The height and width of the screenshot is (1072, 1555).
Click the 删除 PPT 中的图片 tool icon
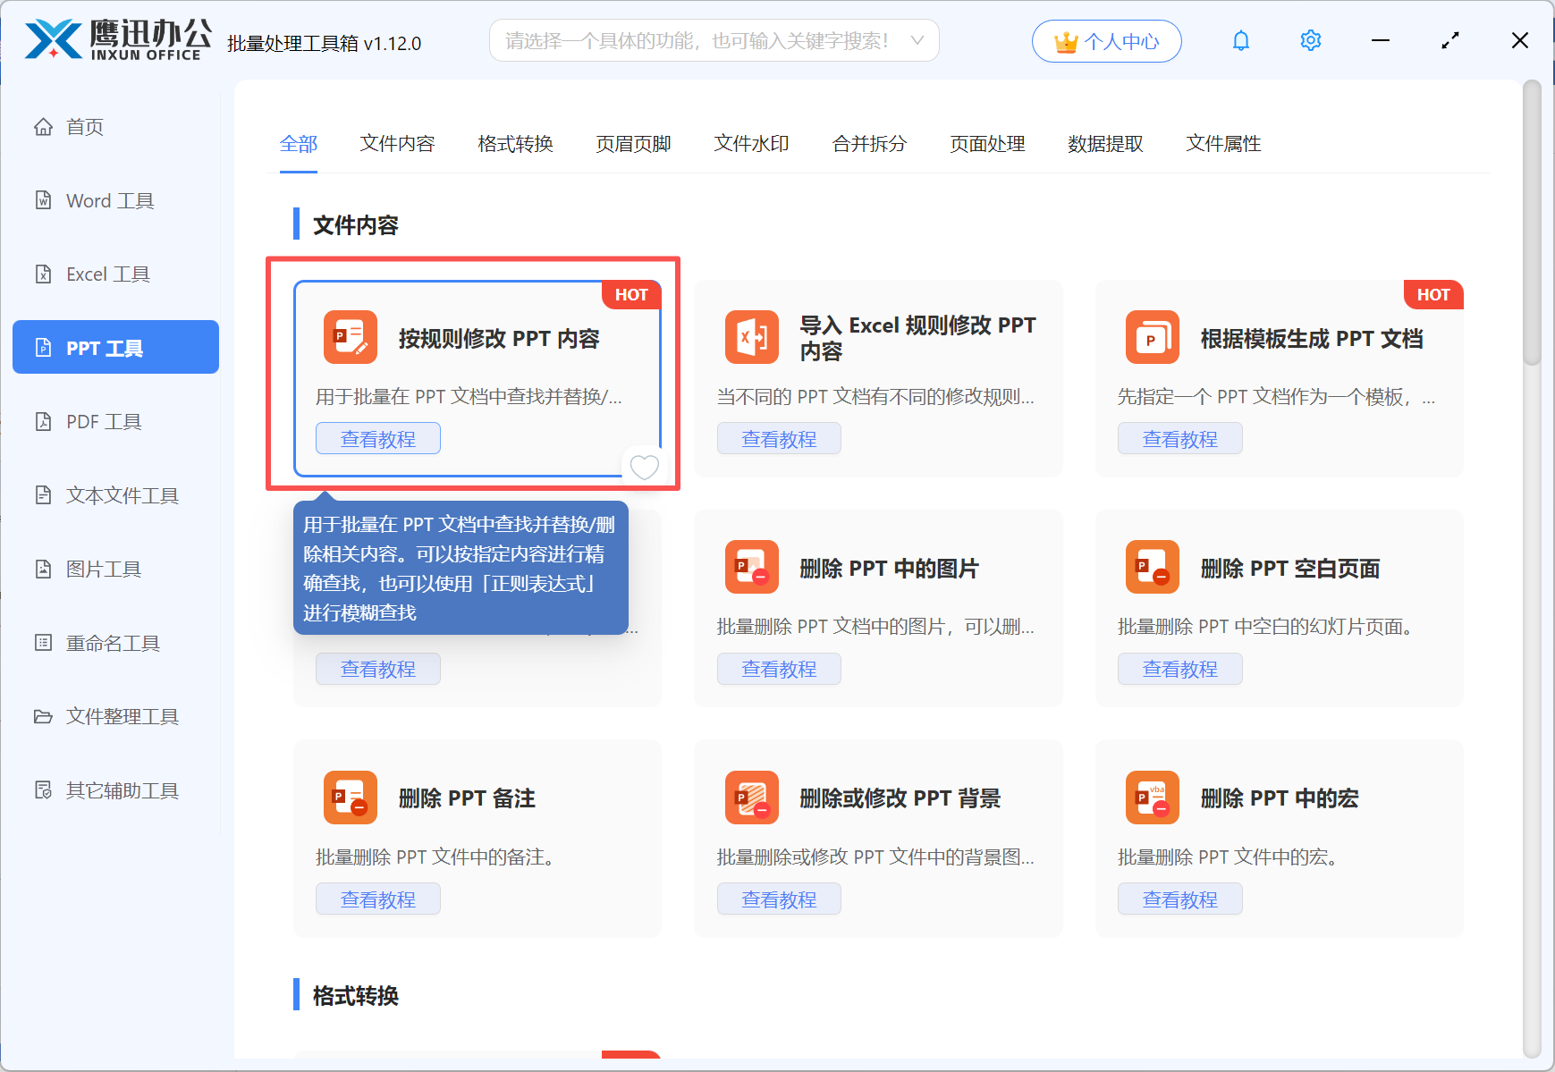click(751, 568)
